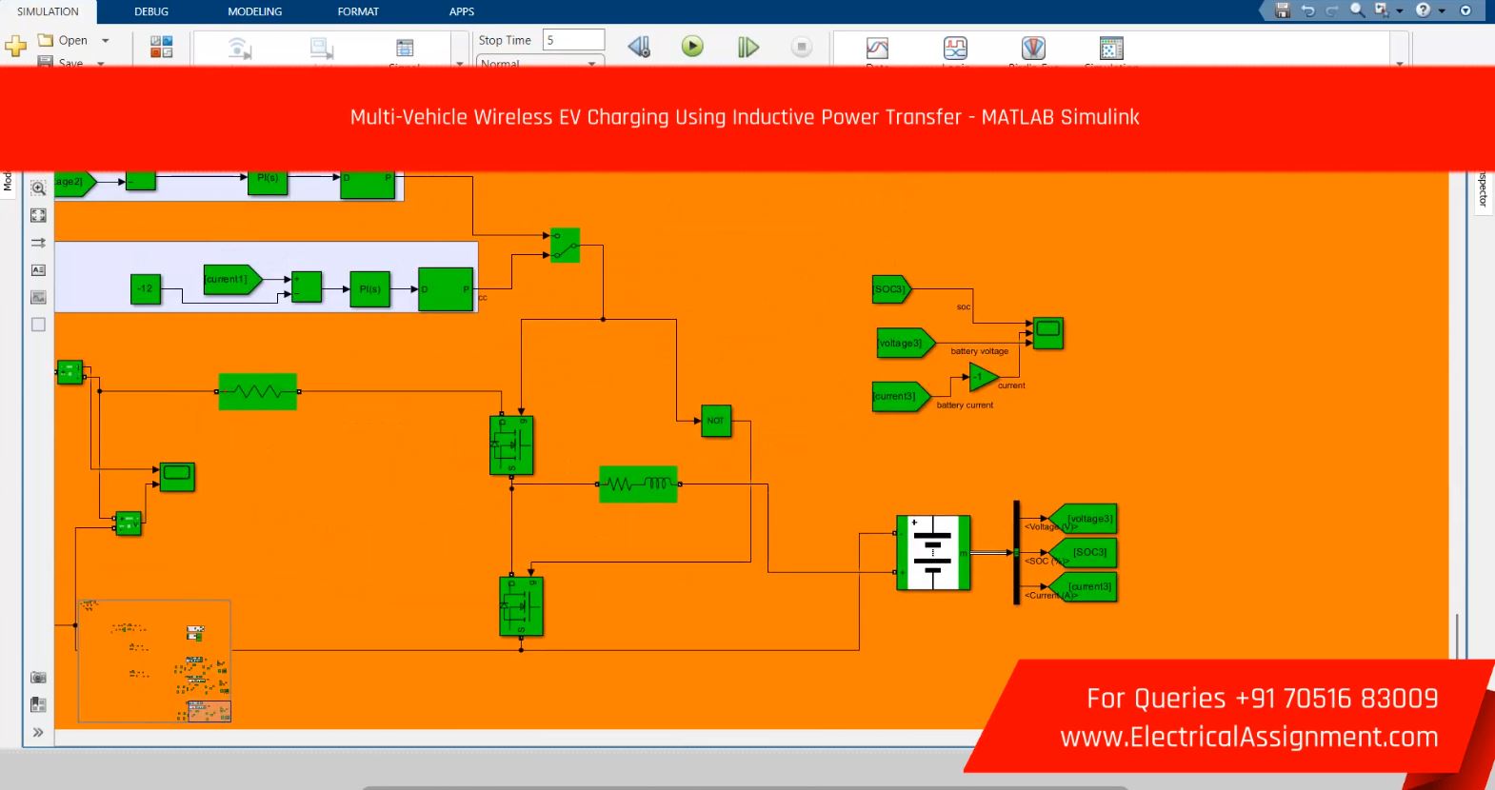1495x790 pixels.
Task: Open the Data Inspector icon
Action: pos(877,48)
